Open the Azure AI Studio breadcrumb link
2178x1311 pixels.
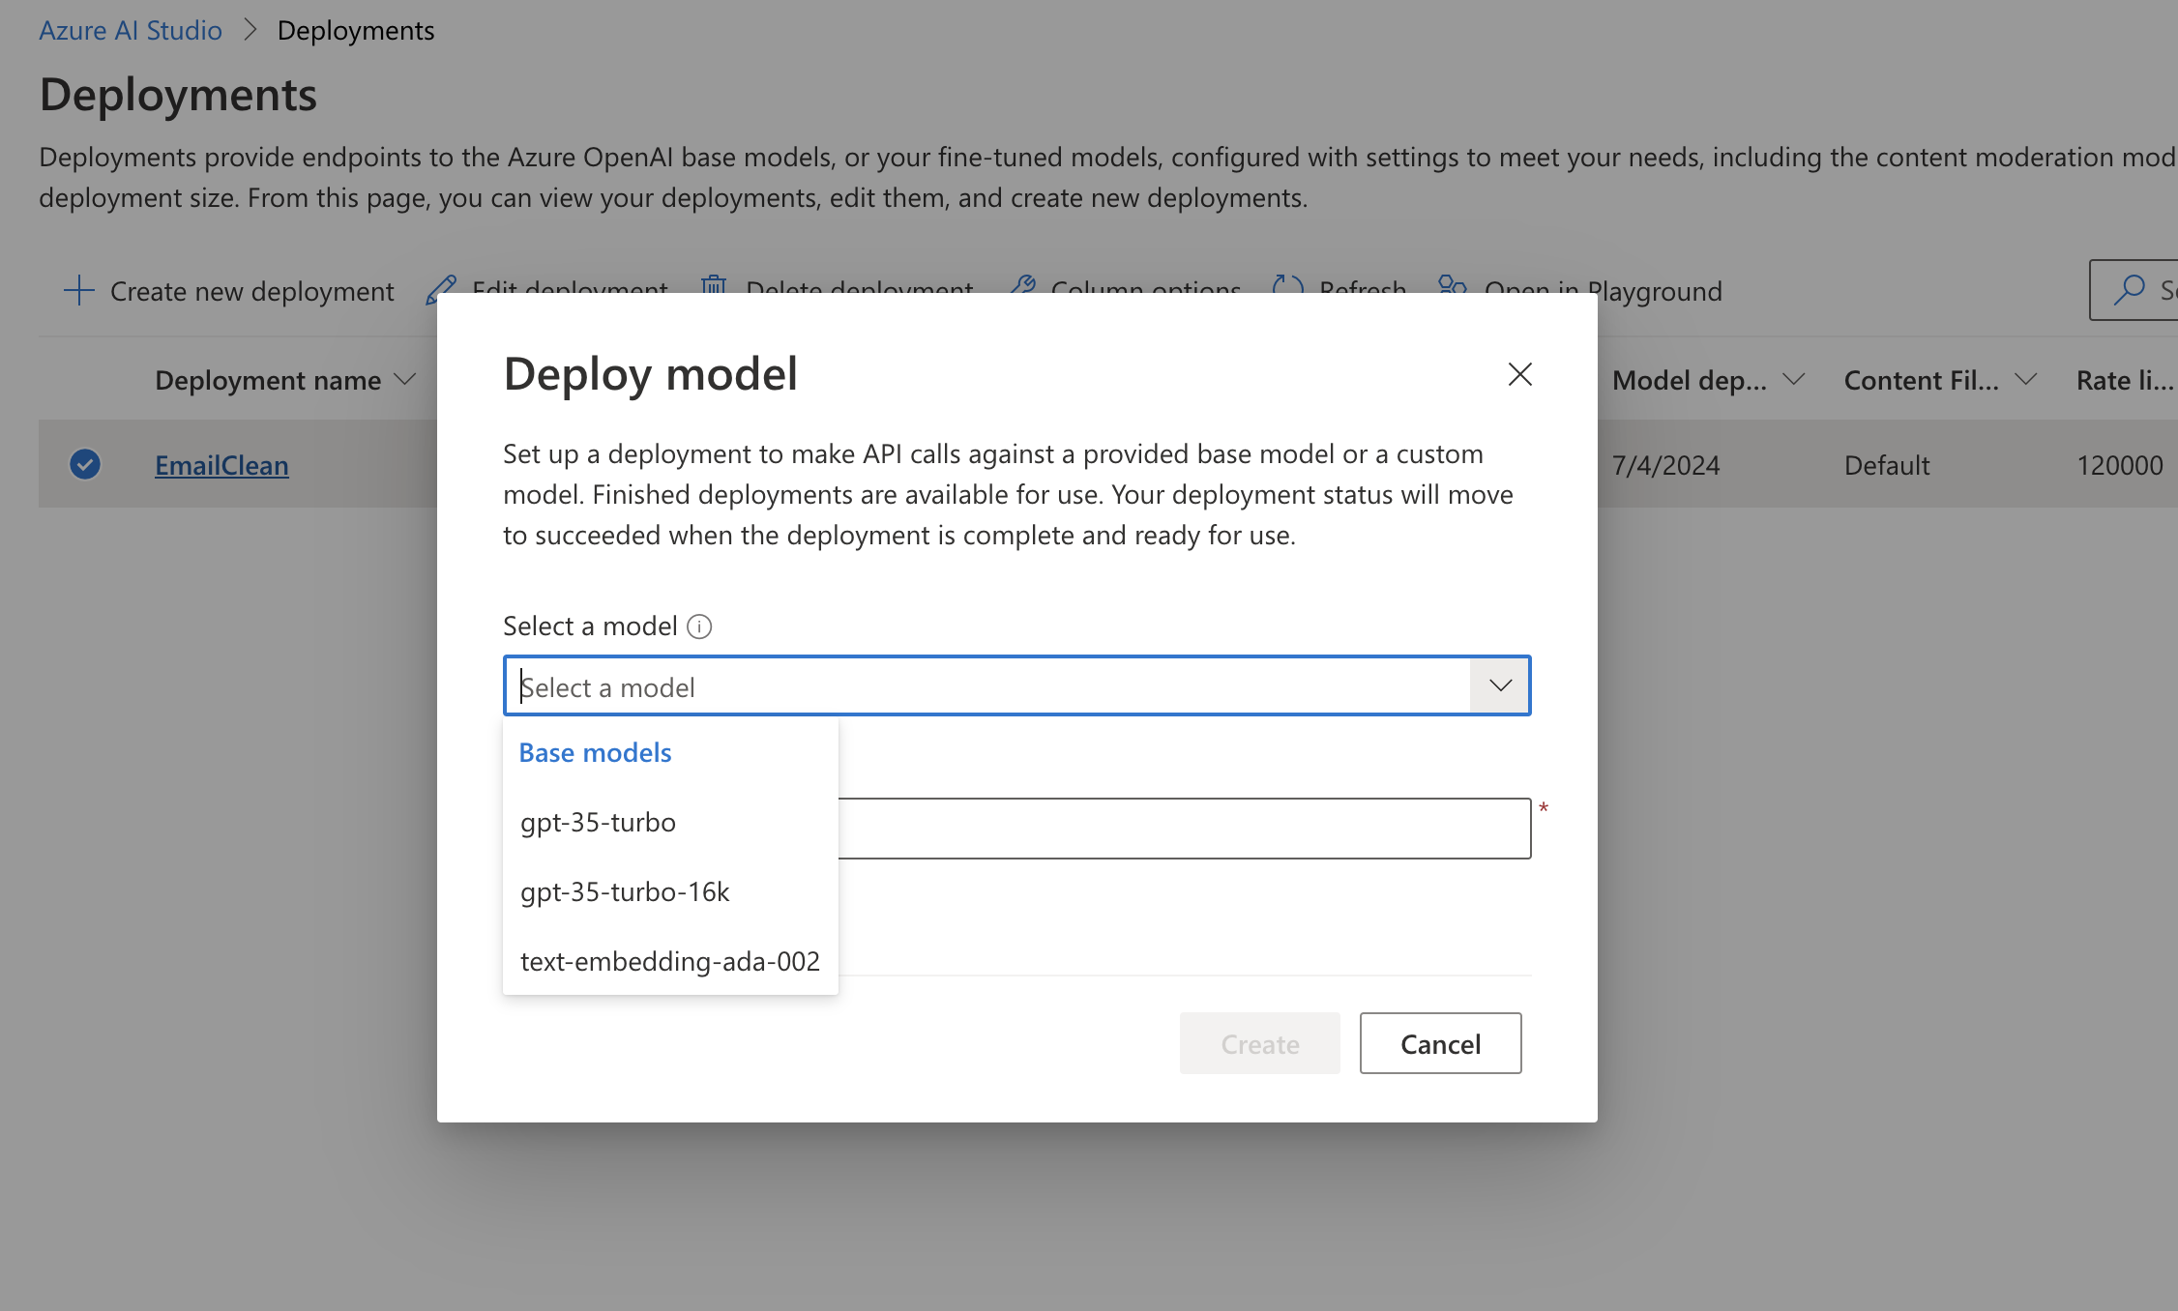click(131, 31)
